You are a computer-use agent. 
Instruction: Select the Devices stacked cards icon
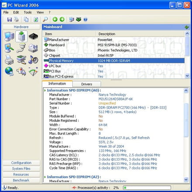(x=21, y=60)
